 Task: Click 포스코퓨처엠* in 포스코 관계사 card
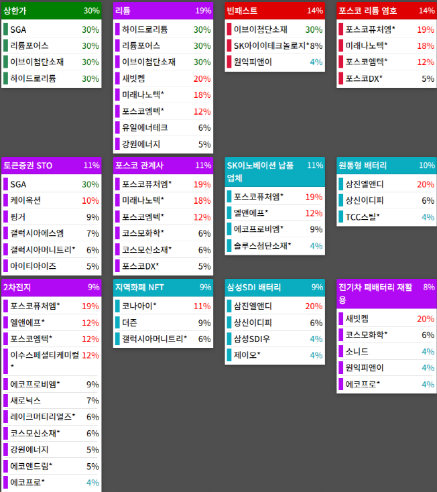(x=163, y=184)
